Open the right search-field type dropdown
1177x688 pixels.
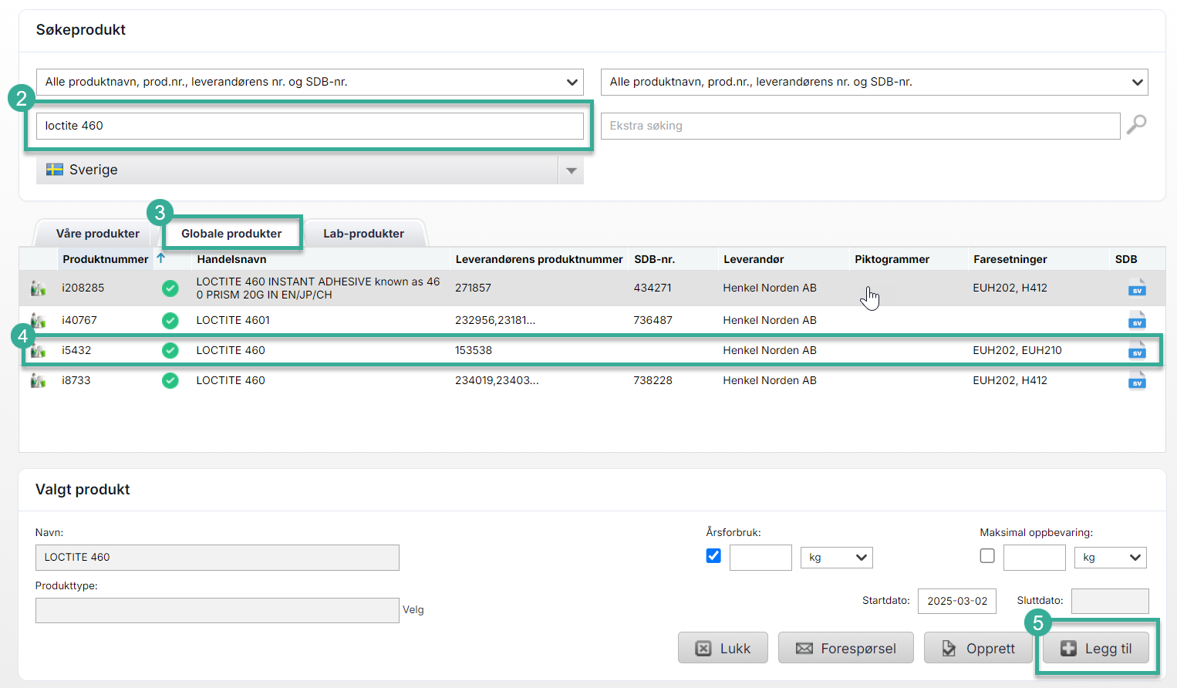(875, 82)
